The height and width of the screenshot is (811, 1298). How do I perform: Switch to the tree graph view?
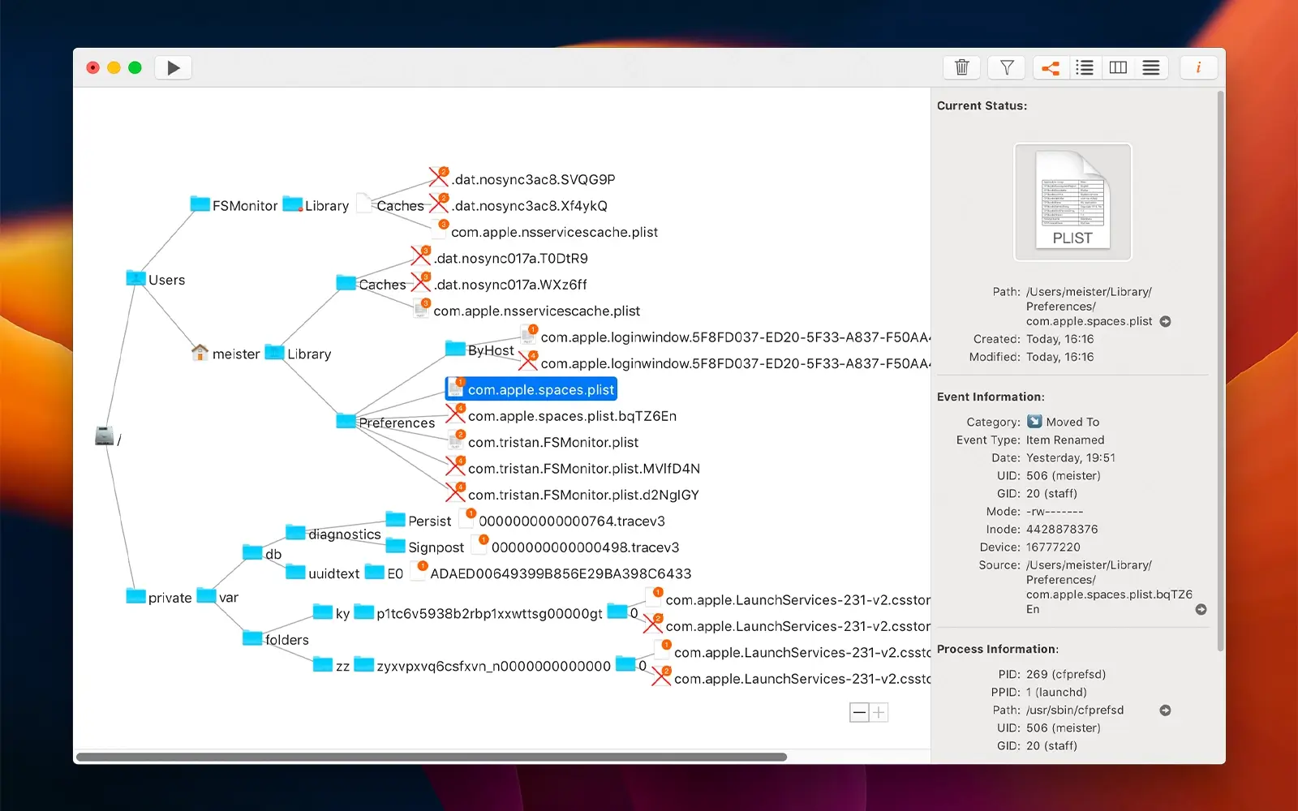(x=1051, y=68)
